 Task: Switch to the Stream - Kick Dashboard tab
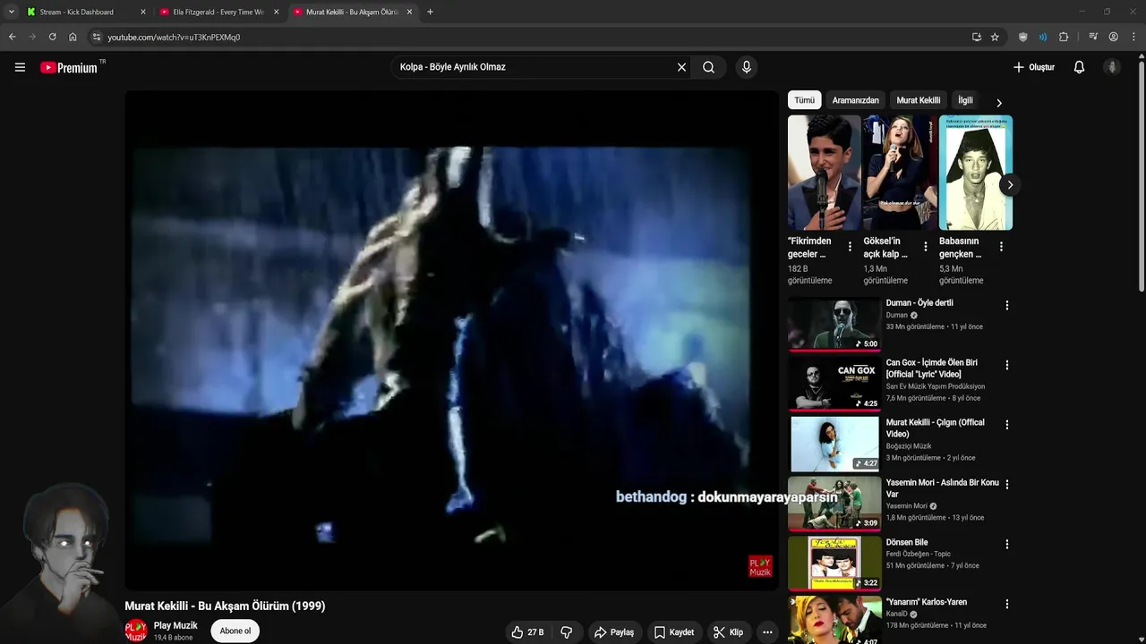click(x=76, y=12)
